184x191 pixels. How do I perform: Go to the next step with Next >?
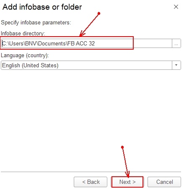[127, 182]
